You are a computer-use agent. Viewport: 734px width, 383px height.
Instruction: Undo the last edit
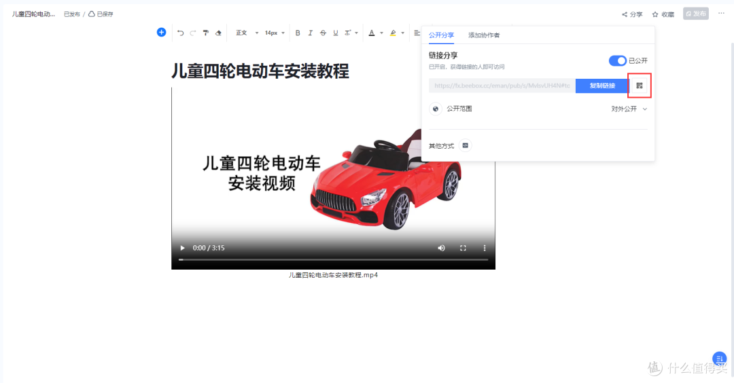(181, 33)
